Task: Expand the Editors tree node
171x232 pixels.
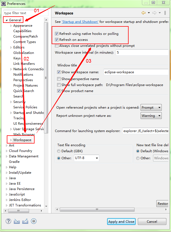Action: pyautogui.click(x=11, y=47)
